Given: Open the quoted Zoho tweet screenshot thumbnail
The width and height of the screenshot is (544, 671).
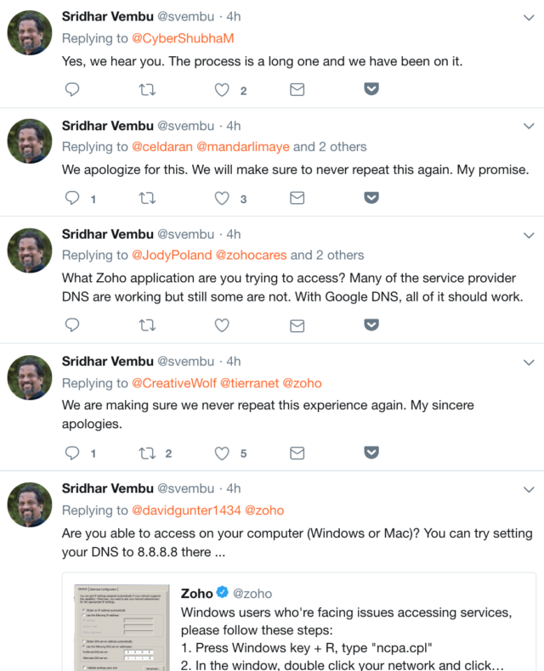Looking at the screenshot, I should click(x=121, y=624).
